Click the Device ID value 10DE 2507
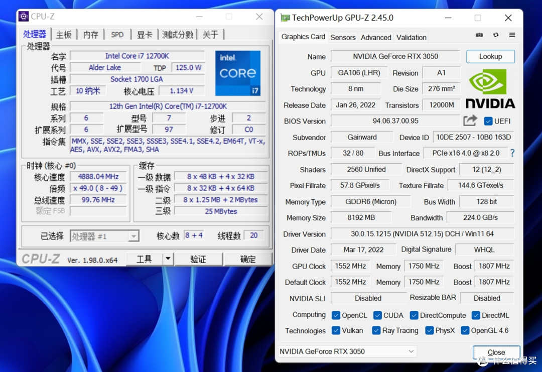The image size is (542, 372). click(473, 137)
